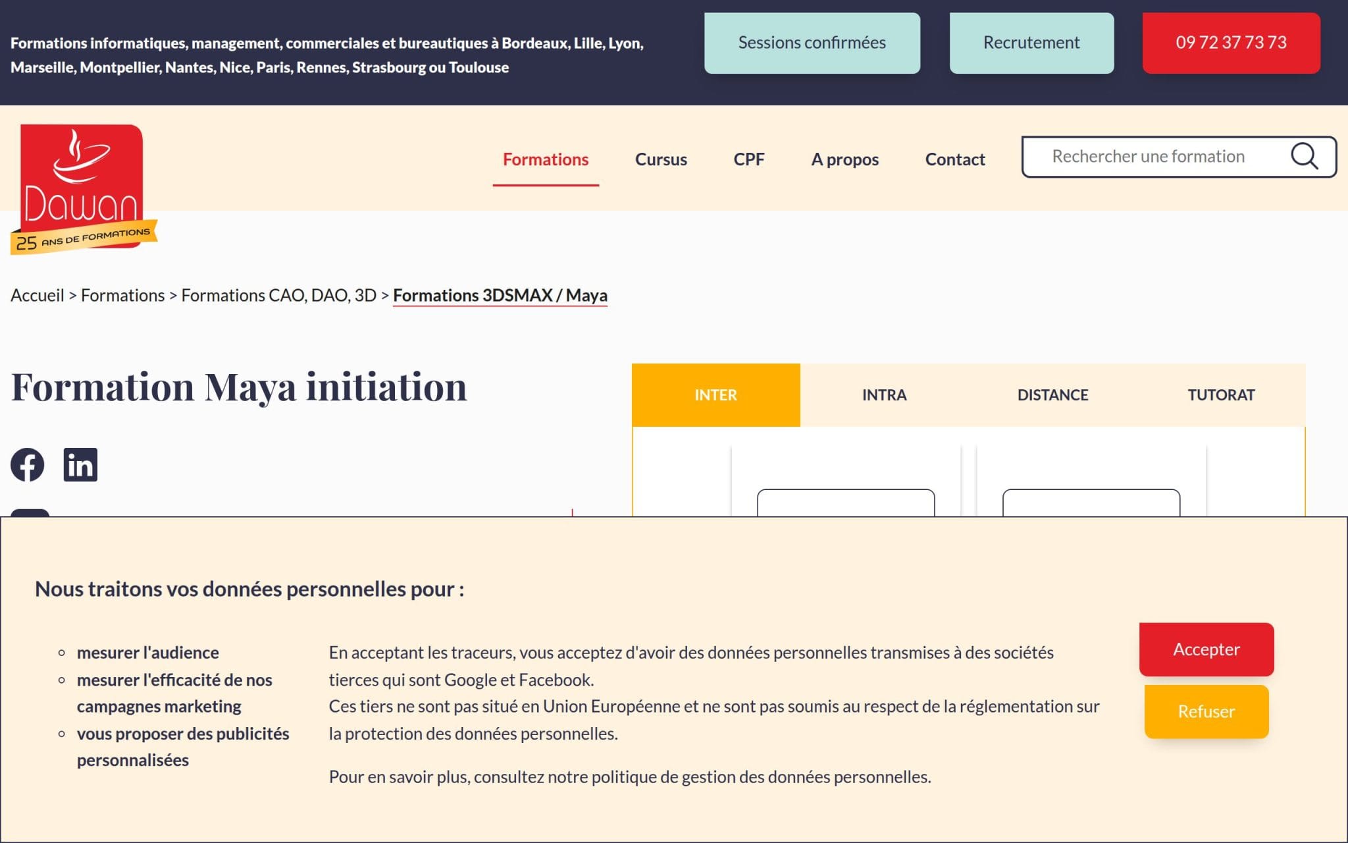Share the page via Facebook icon

(28, 465)
